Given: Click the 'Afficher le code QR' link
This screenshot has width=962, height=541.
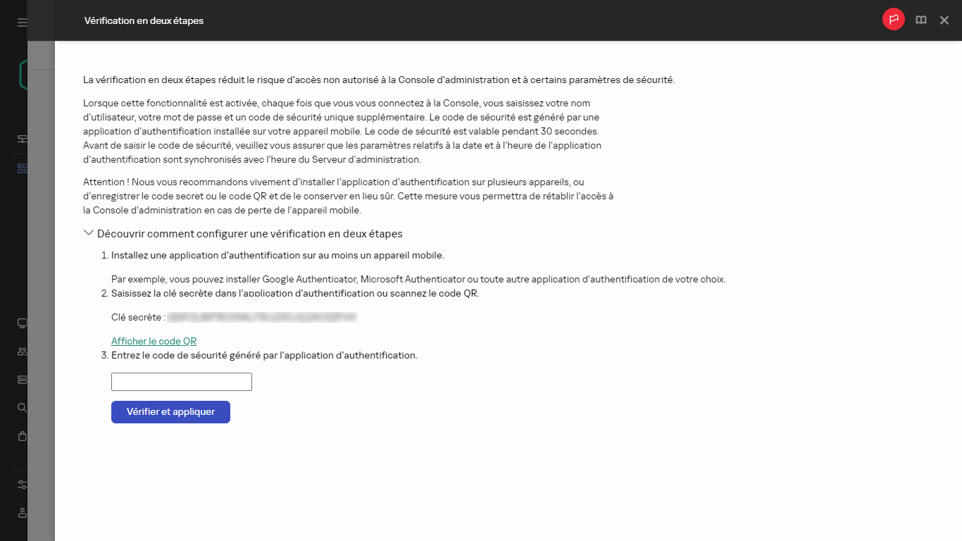Looking at the screenshot, I should click(154, 341).
